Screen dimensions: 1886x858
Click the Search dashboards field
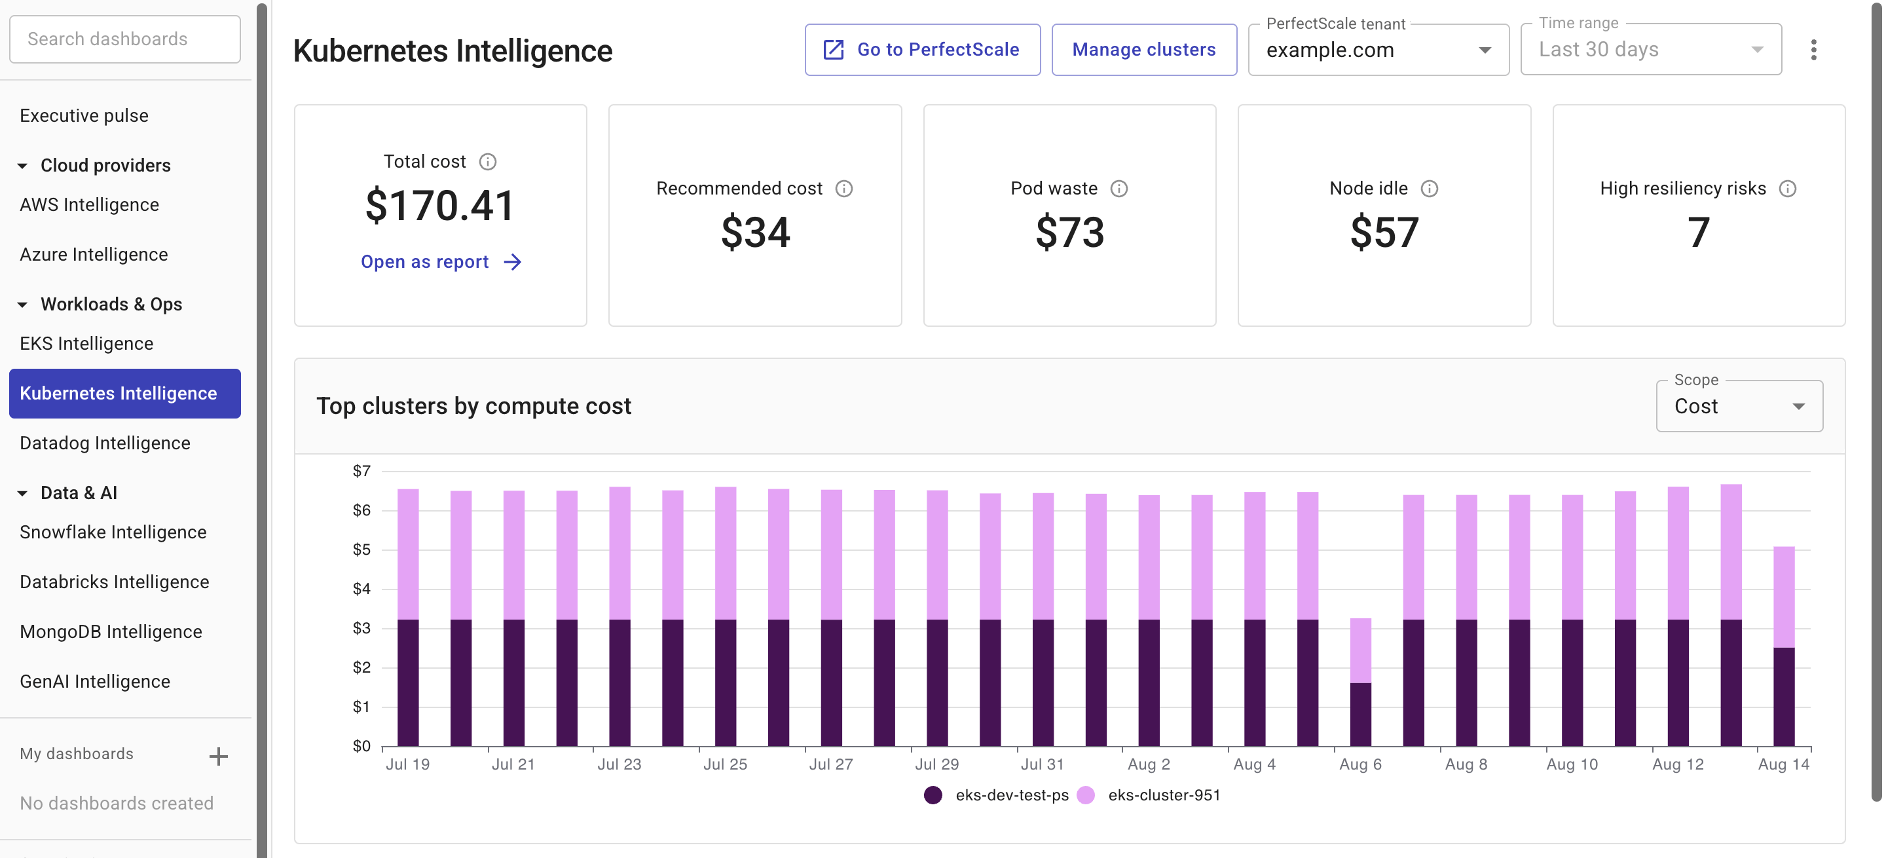[124, 39]
